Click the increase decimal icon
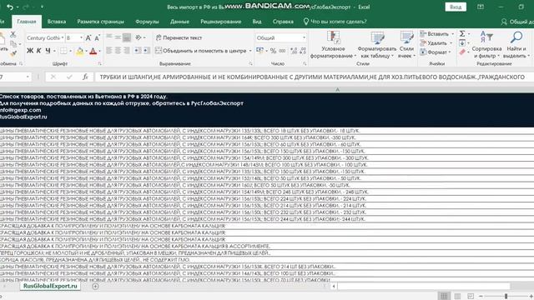534x300 pixels. [294, 51]
